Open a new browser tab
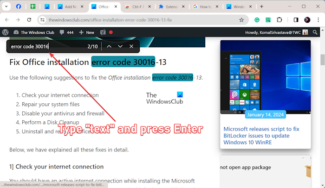Screen dimensions: 325x188 tap(261, 6)
